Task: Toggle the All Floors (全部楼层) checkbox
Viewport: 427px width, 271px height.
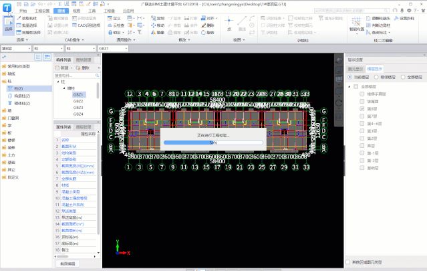Action: pyautogui.click(x=355, y=86)
